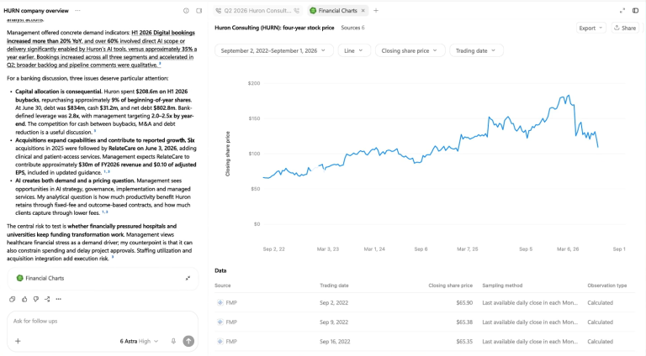Click the plus attach icon in the message box
The image size is (646, 356).
[x=18, y=341]
